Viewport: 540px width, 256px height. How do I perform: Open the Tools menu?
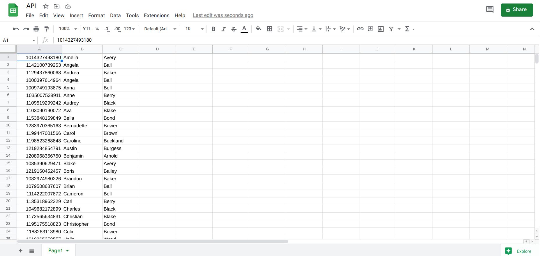[132, 15]
